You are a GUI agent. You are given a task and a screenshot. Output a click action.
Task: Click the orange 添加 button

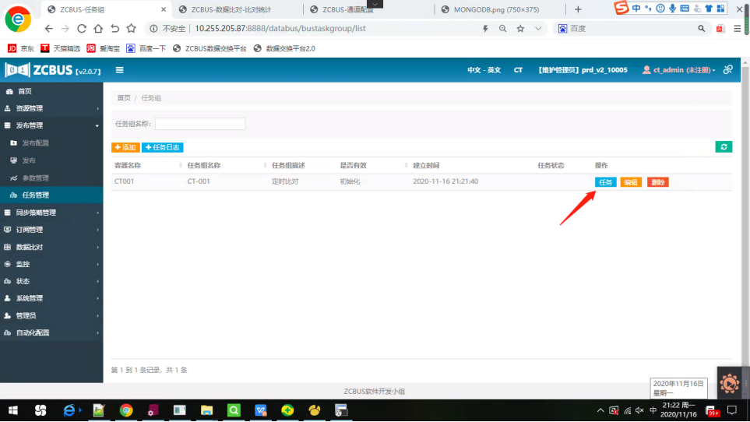(x=125, y=147)
